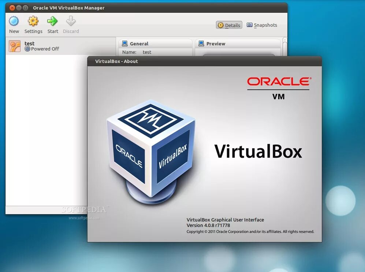Viewport: 365px width, 272px height.
Task: Select the 'test' name value in General
Action: tap(147, 52)
